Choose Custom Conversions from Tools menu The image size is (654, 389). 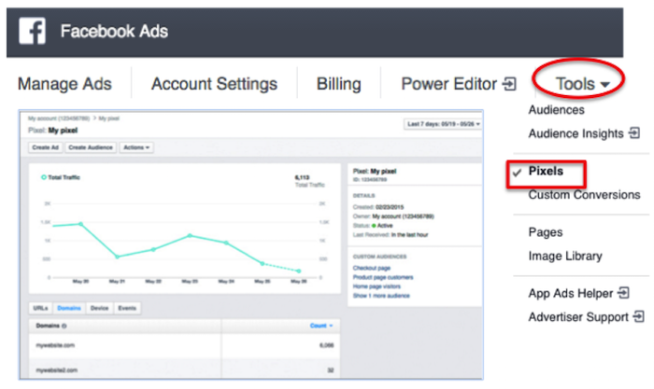pos(584,194)
